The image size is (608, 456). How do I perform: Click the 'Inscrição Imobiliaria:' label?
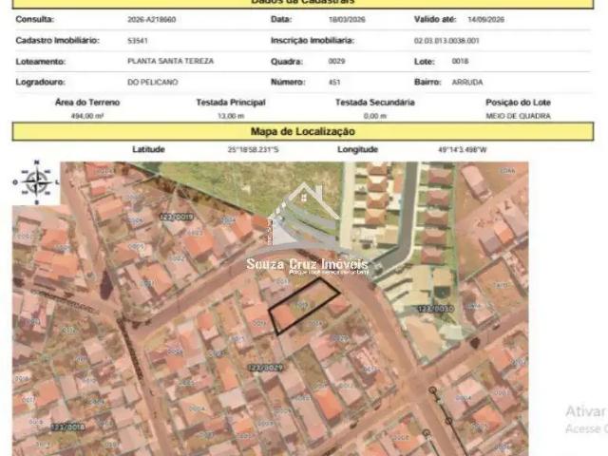click(x=313, y=40)
